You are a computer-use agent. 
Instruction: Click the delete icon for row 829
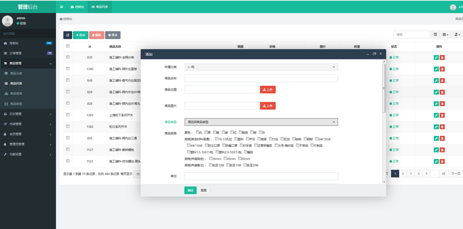pyautogui.click(x=442, y=92)
